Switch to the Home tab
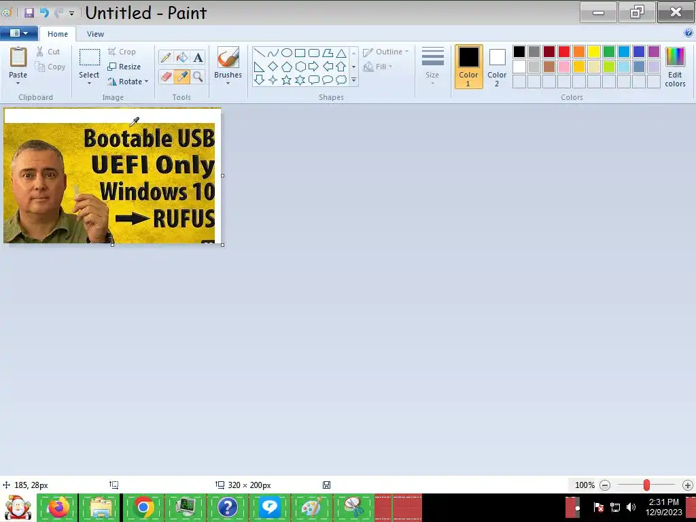696x522 pixels. [x=58, y=34]
